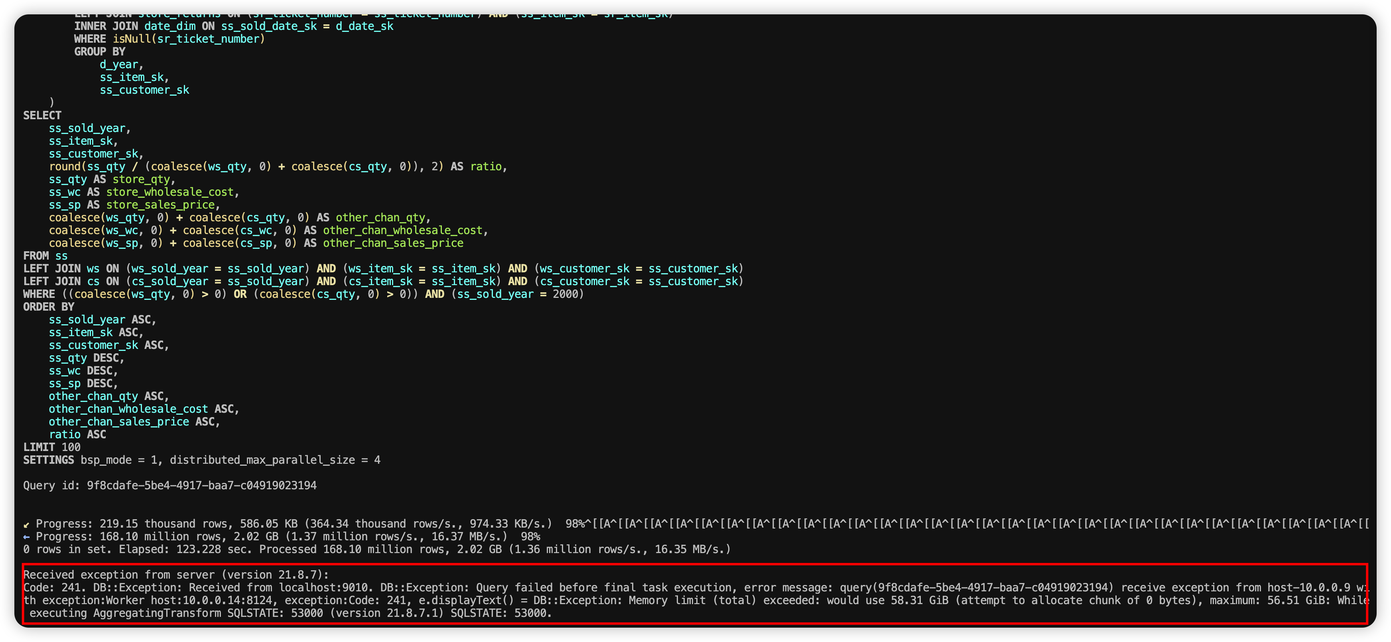Click the ORDER BY keyword
Screen dimensions: 1391x642
click(x=49, y=307)
